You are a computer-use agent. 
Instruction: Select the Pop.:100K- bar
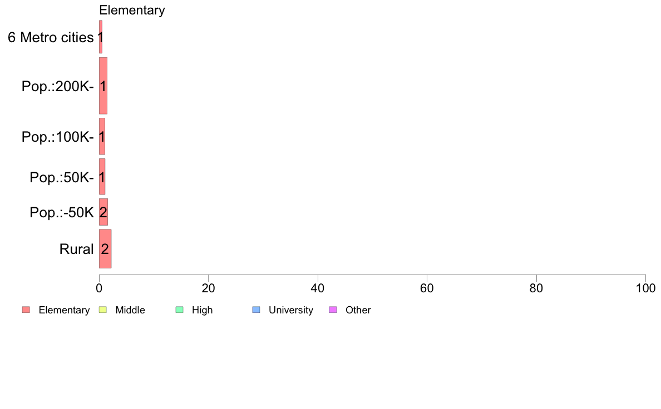102,137
